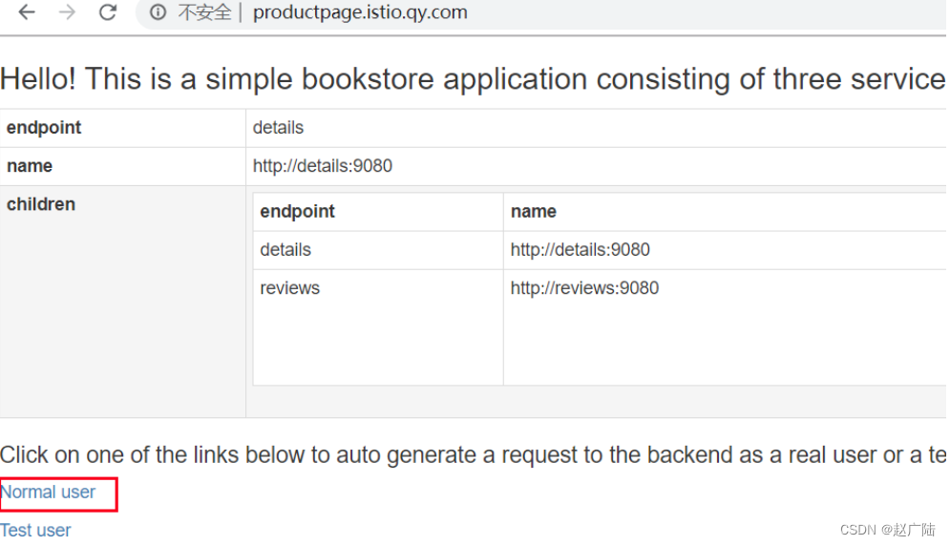Reload the page with the refresh icon
The image size is (950, 546).
pyautogui.click(x=108, y=12)
